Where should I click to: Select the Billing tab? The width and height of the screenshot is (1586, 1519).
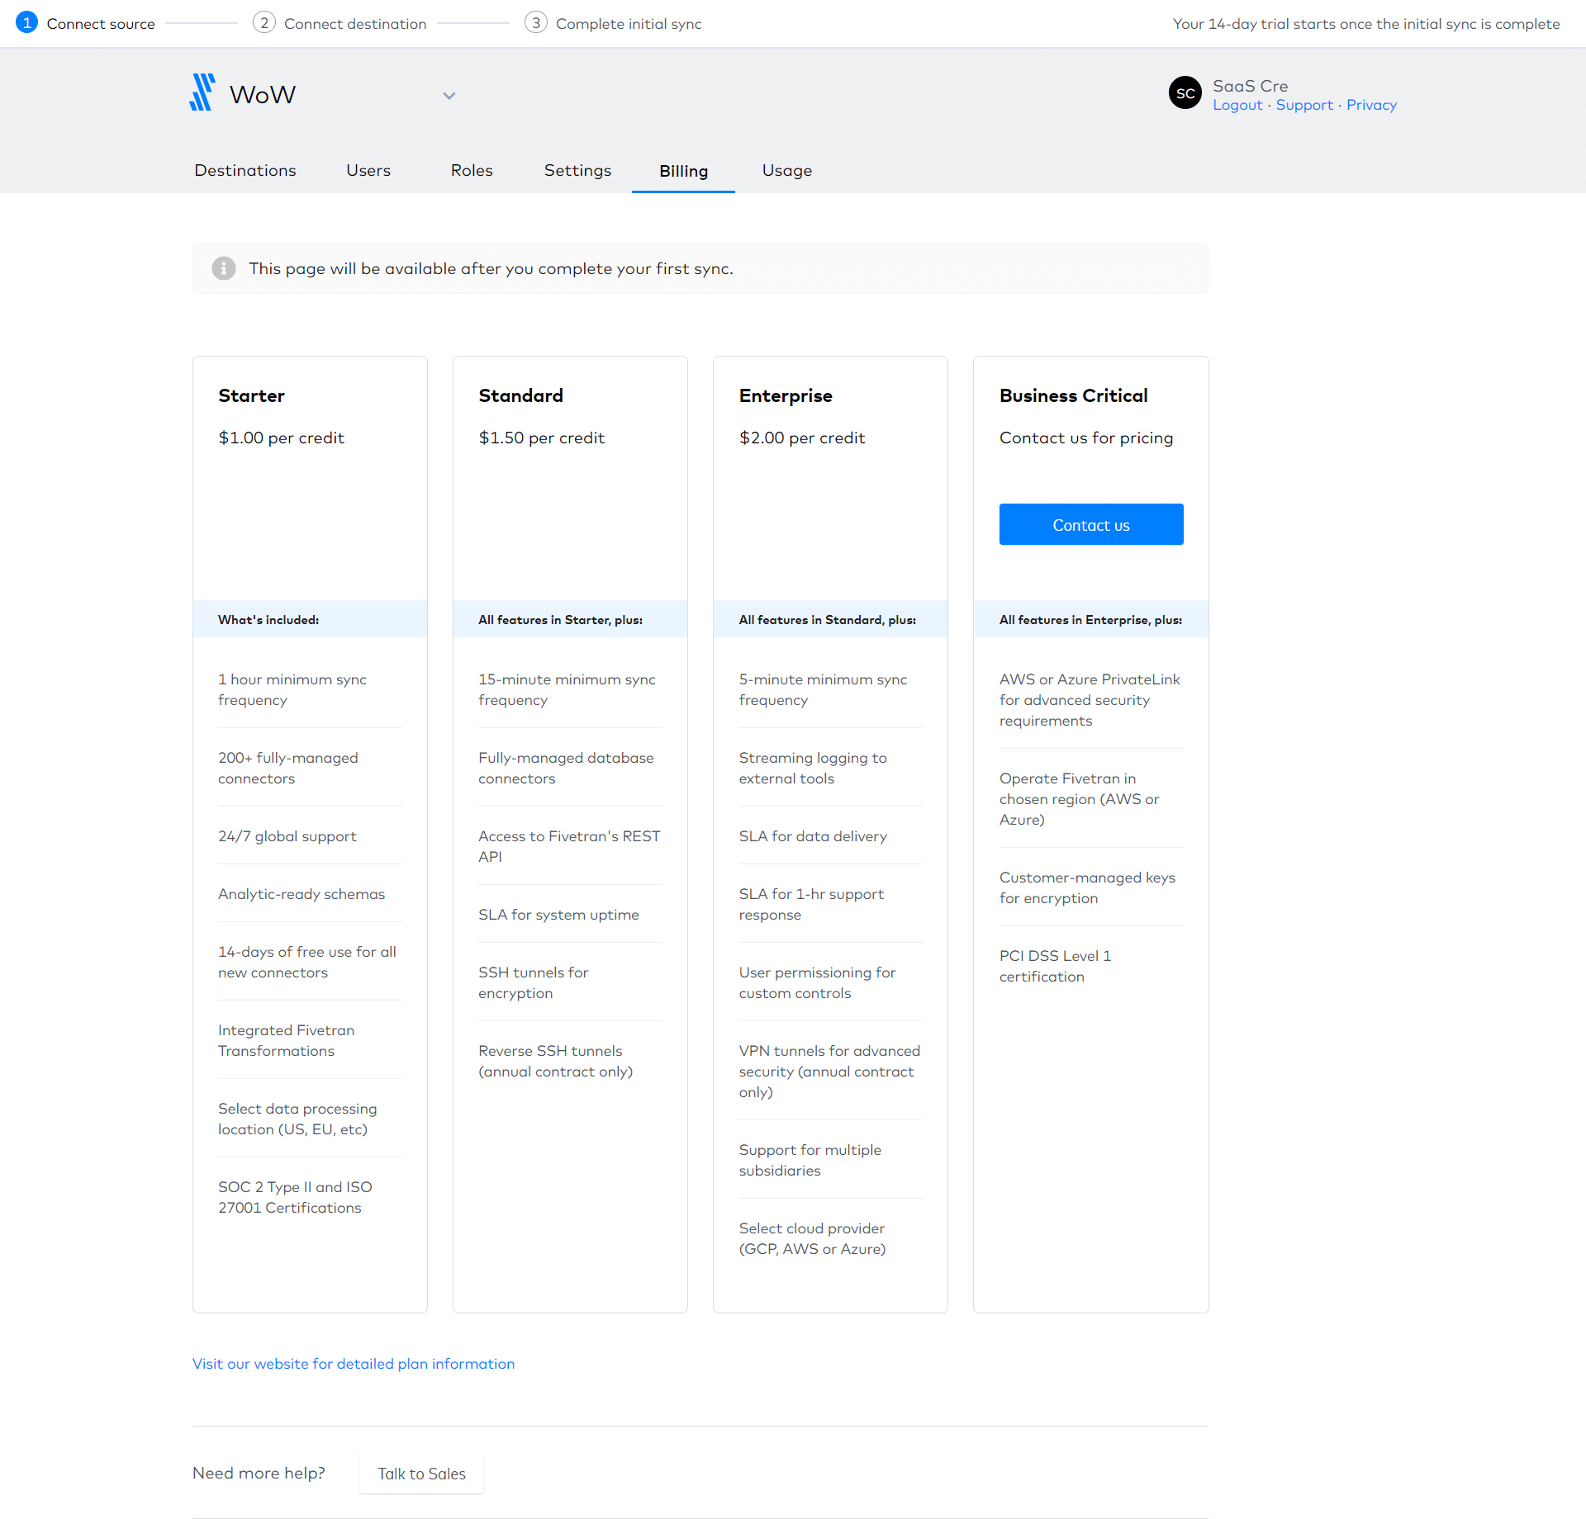[683, 171]
